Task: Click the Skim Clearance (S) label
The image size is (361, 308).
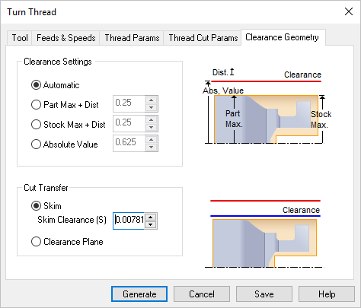Action: 72,220
